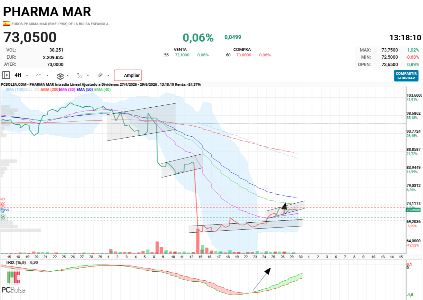Toggle the EMA (200) indicator label

(50, 90)
